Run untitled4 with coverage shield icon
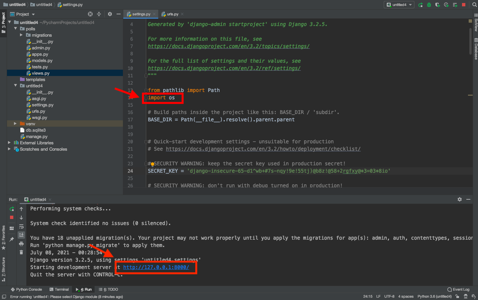Image resolution: width=478 pixels, height=300 pixels. pyautogui.click(x=437, y=5)
